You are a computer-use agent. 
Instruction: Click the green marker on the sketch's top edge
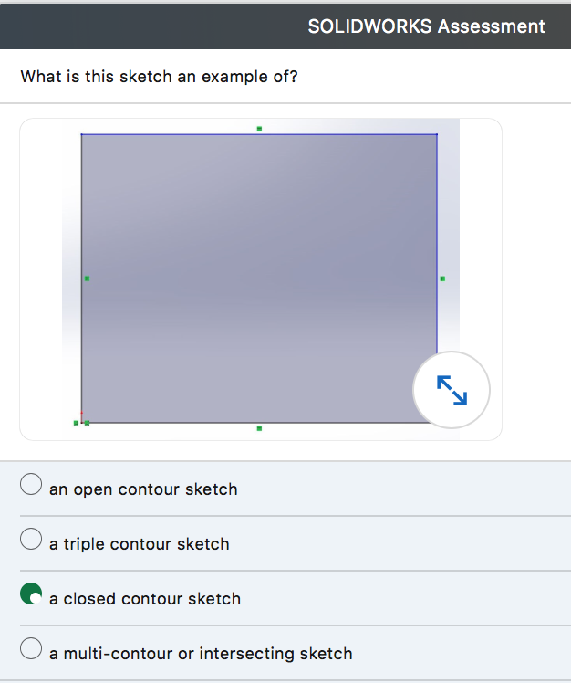click(259, 129)
